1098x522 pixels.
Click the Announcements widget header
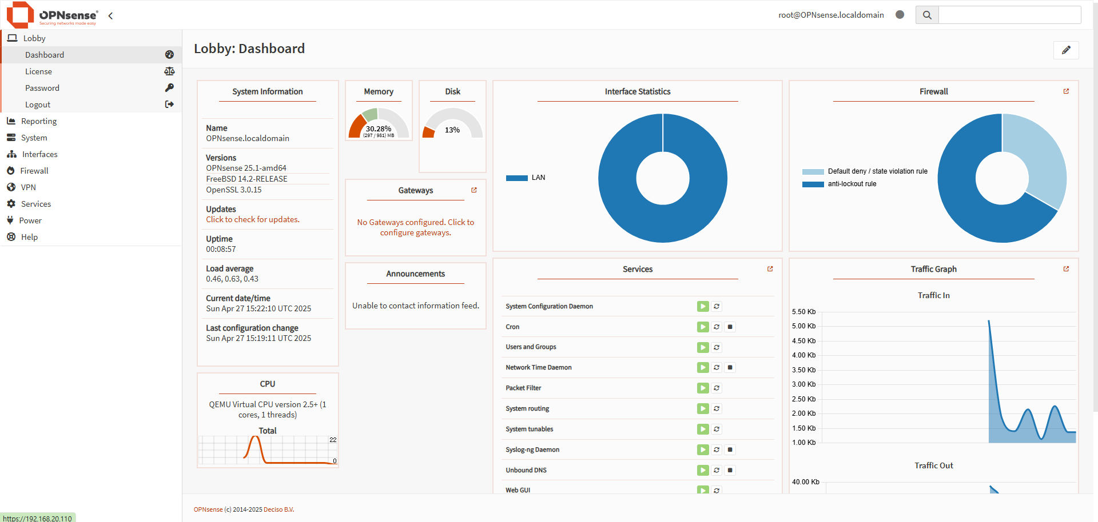pos(416,274)
